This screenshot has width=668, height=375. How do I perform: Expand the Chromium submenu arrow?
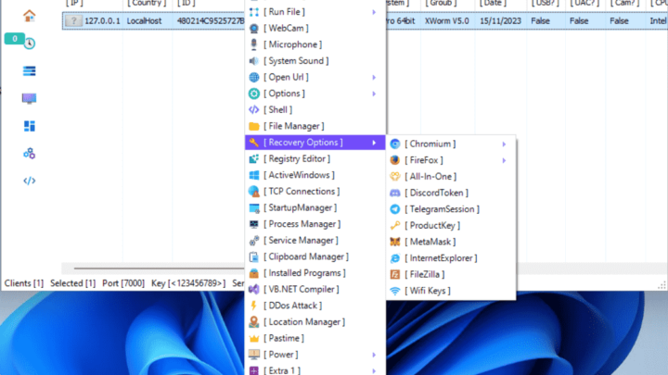pyautogui.click(x=504, y=144)
